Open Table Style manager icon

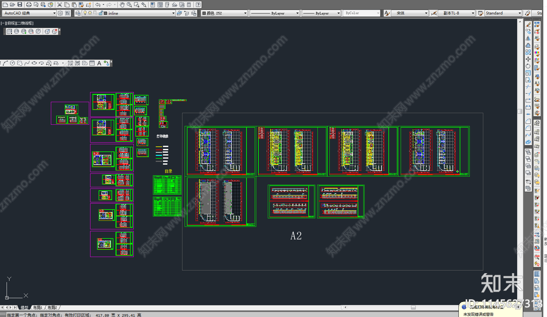point(480,13)
